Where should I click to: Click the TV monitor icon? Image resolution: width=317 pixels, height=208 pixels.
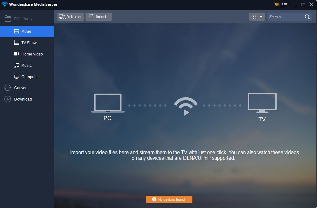click(x=262, y=103)
